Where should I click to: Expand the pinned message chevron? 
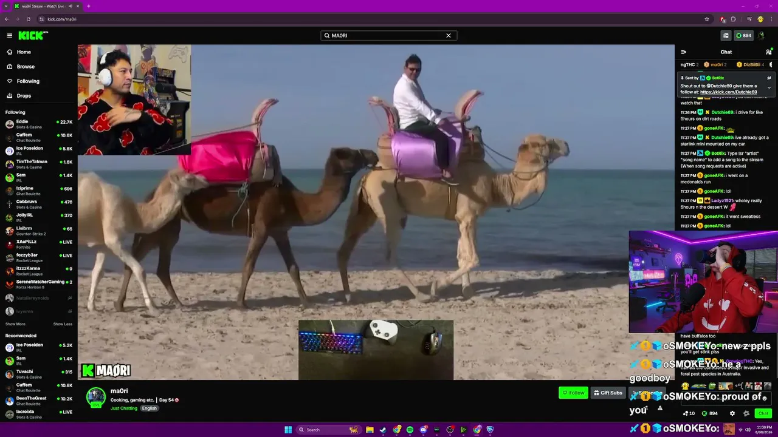pyautogui.click(x=769, y=87)
